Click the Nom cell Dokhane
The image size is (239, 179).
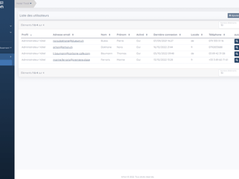[106, 47]
